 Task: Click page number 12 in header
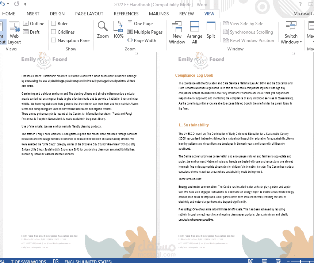(x=137, y=53)
